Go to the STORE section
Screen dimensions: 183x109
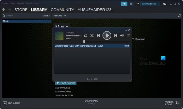(21, 10)
